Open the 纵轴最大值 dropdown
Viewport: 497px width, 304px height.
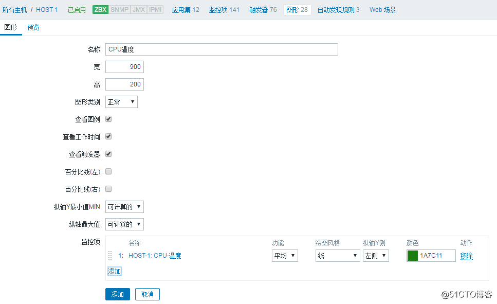124,224
